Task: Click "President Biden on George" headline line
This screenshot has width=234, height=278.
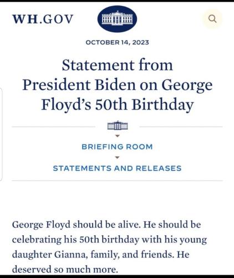Action: coord(118,86)
